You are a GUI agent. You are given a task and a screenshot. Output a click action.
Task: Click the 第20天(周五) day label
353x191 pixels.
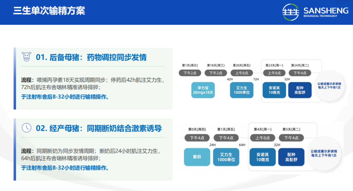point(242,66)
